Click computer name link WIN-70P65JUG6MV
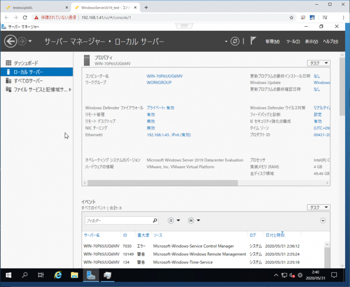Screen dimensions: 350x287 164,76
